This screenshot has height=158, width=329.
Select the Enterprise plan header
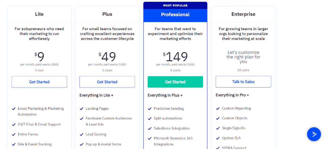pyautogui.click(x=243, y=14)
